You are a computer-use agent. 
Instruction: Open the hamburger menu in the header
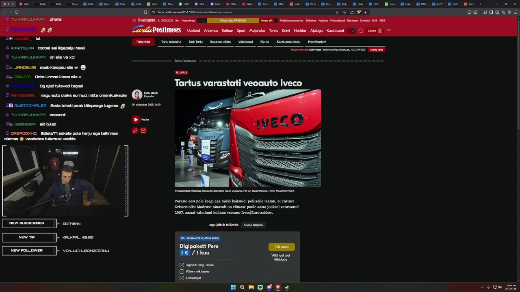click(389, 31)
